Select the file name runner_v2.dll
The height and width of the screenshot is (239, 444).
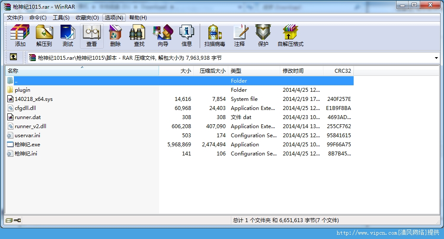pos(31,126)
